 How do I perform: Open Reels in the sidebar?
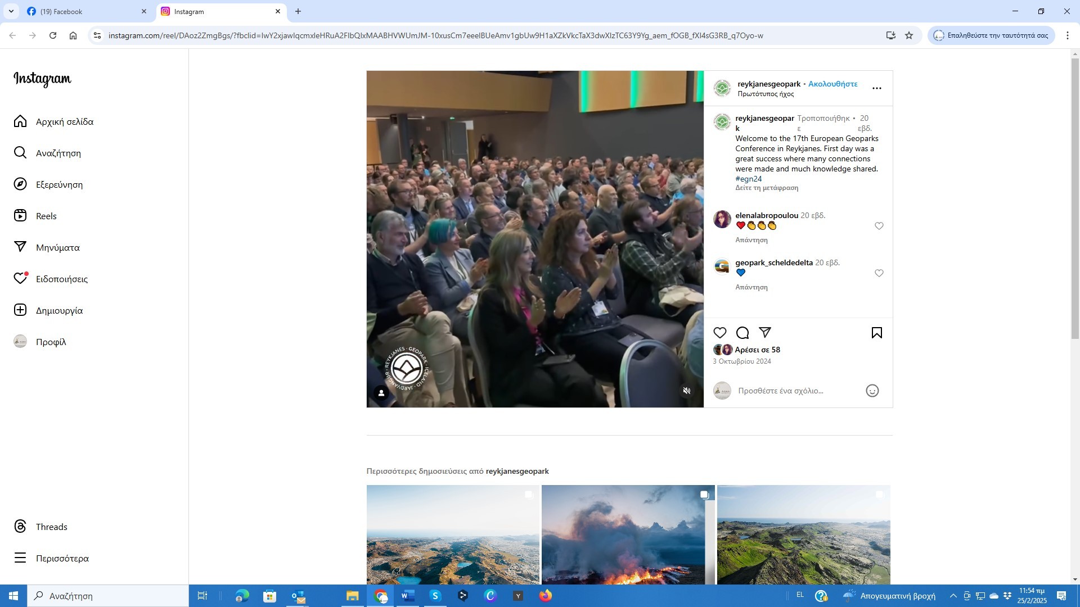[x=46, y=216]
